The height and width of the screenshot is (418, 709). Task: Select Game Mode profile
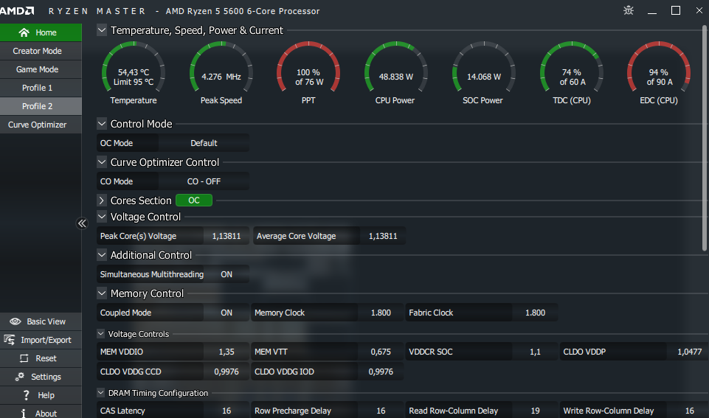38,69
